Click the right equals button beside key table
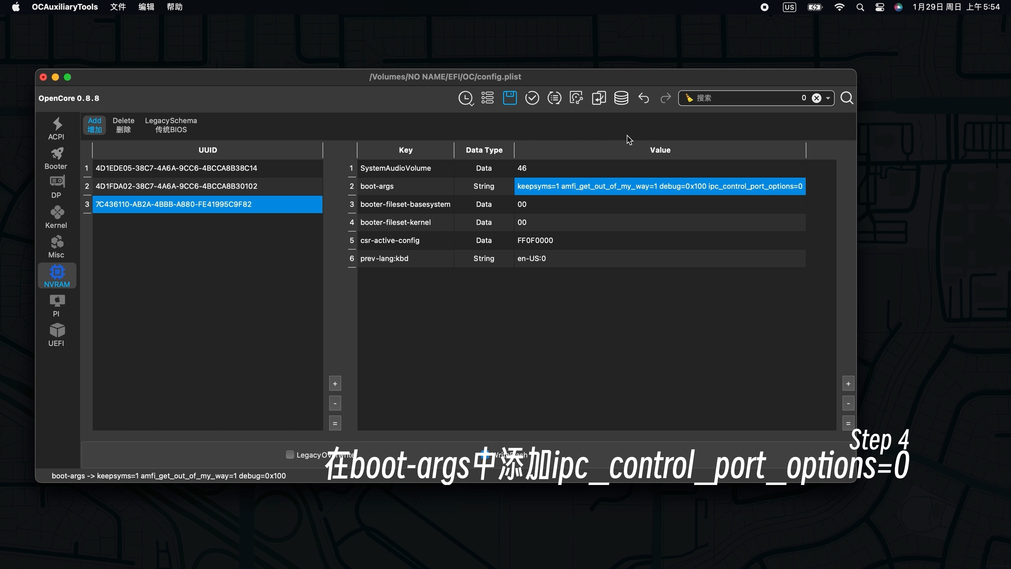The image size is (1011, 569). click(848, 423)
